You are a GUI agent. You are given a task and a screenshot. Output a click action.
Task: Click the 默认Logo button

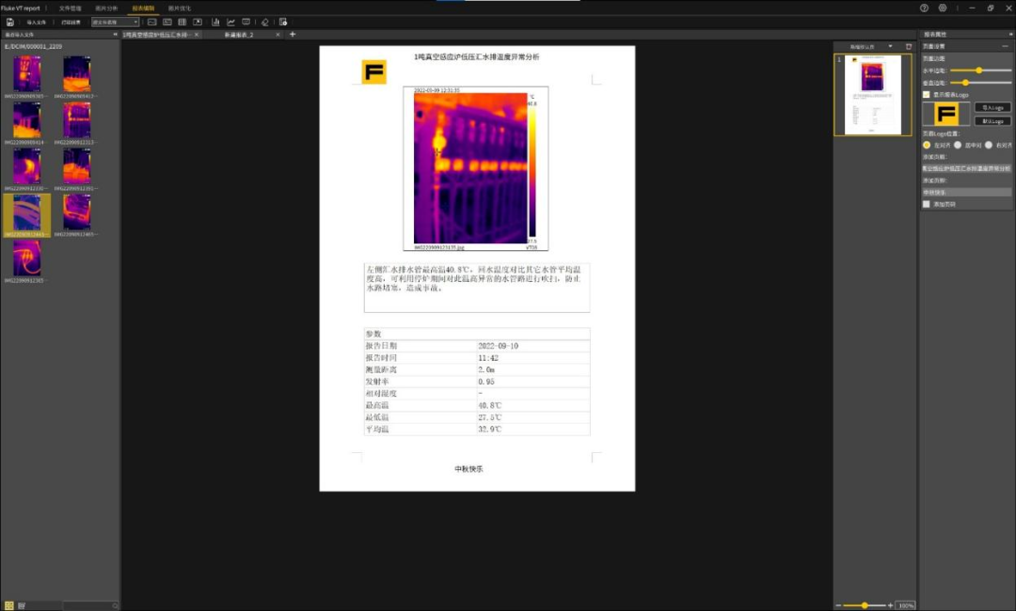coord(992,121)
